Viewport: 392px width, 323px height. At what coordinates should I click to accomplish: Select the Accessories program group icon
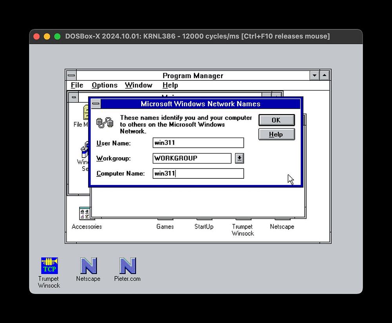click(x=85, y=213)
